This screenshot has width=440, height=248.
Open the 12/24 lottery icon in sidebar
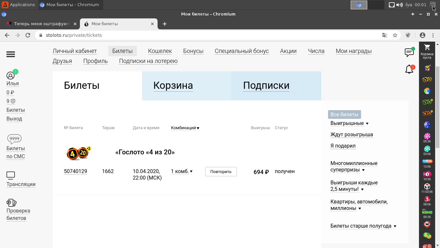pyautogui.click(x=427, y=161)
